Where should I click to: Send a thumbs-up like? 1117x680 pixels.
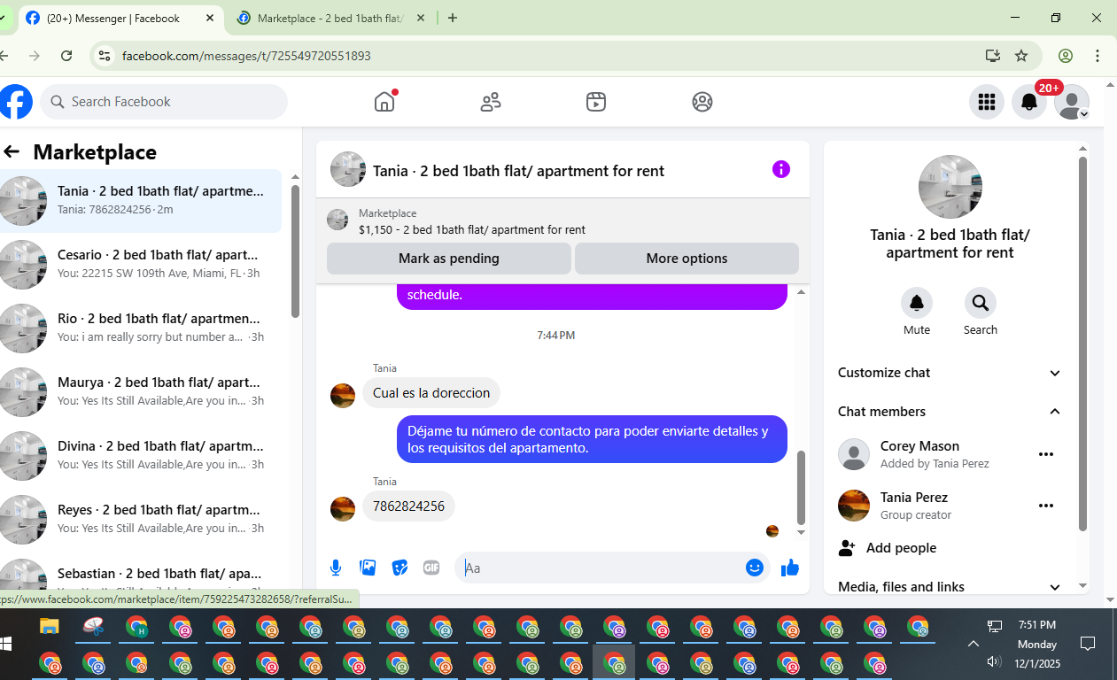click(x=790, y=568)
